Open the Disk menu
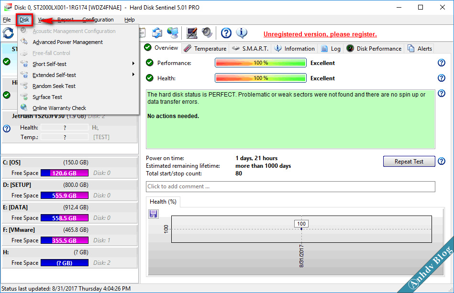The height and width of the screenshot is (293, 454). [x=24, y=20]
